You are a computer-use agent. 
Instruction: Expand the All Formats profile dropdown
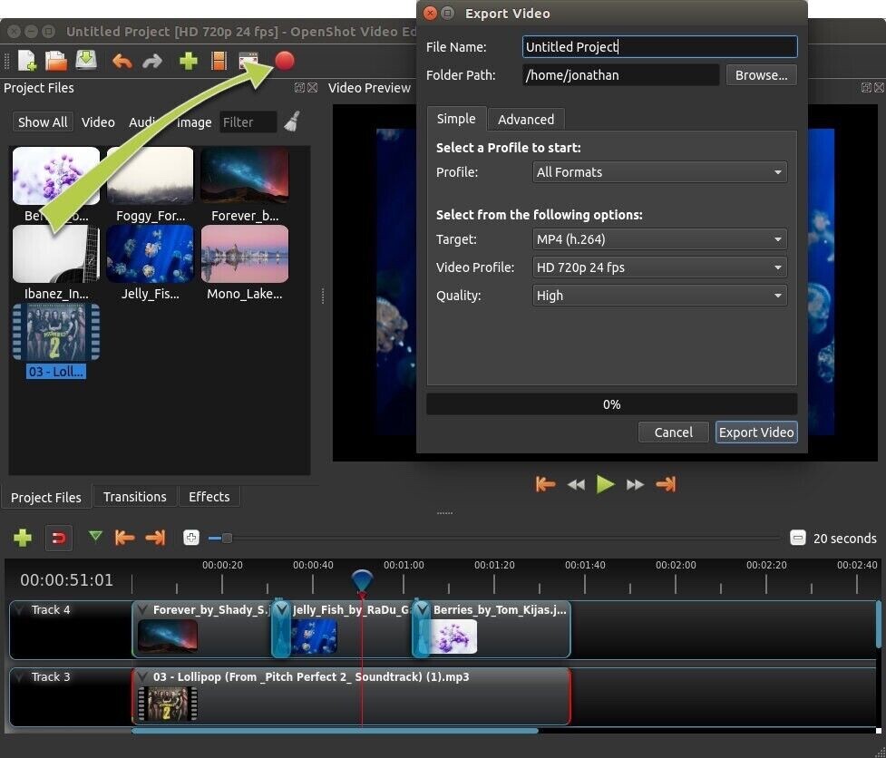pyautogui.click(x=659, y=172)
